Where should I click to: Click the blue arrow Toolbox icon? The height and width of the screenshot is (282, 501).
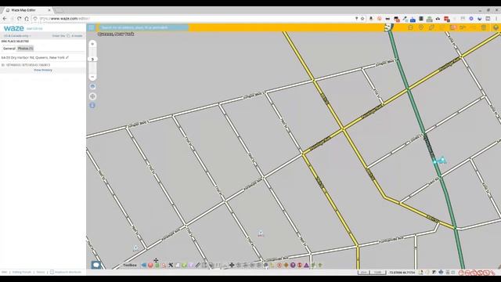pyautogui.click(x=143, y=265)
